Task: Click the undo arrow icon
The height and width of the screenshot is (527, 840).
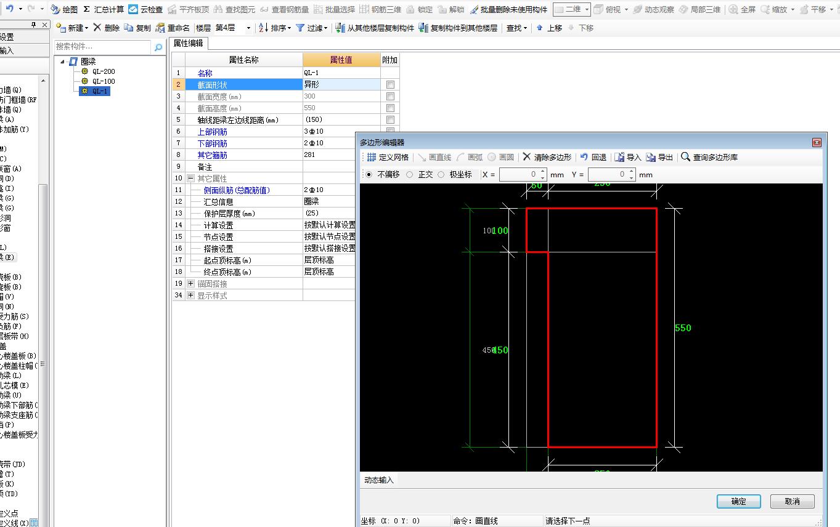Action: tap(9, 9)
